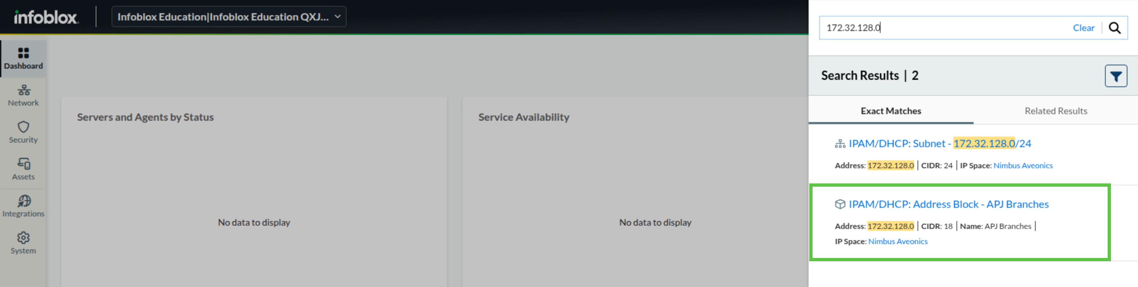Select the Service Availability widget title
The height and width of the screenshot is (287, 1138).
523,117
